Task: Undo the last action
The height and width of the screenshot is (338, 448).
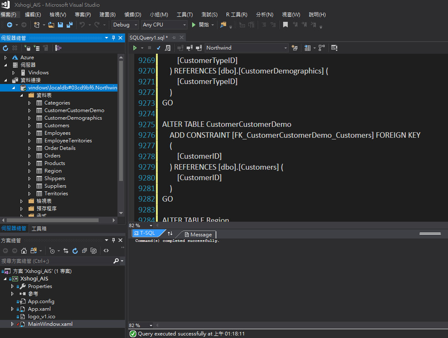Action: pyautogui.click(x=82, y=25)
